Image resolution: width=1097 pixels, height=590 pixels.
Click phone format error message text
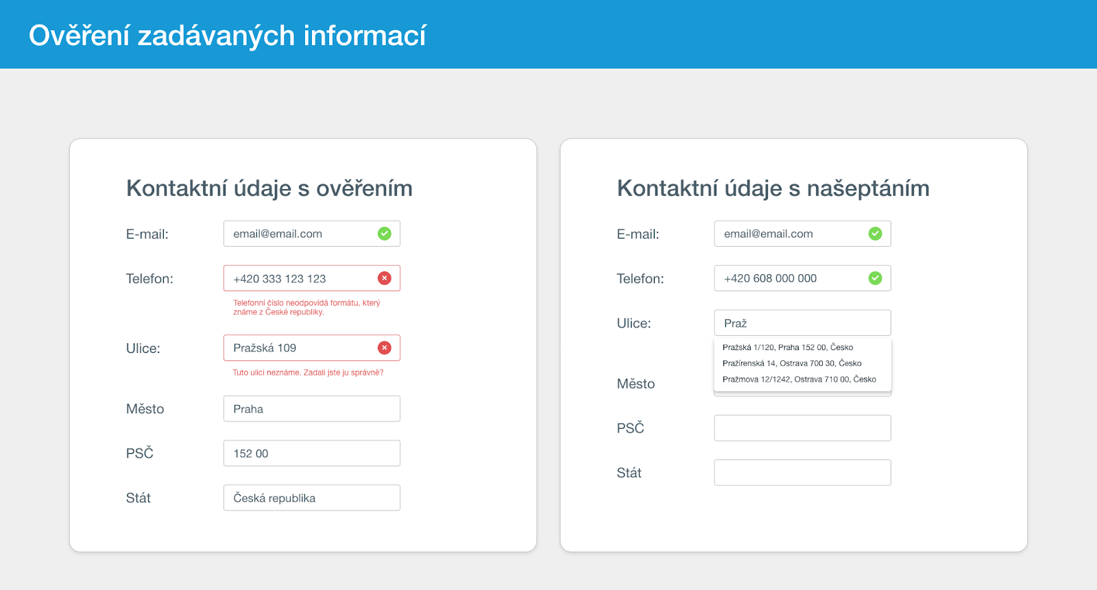pos(306,308)
